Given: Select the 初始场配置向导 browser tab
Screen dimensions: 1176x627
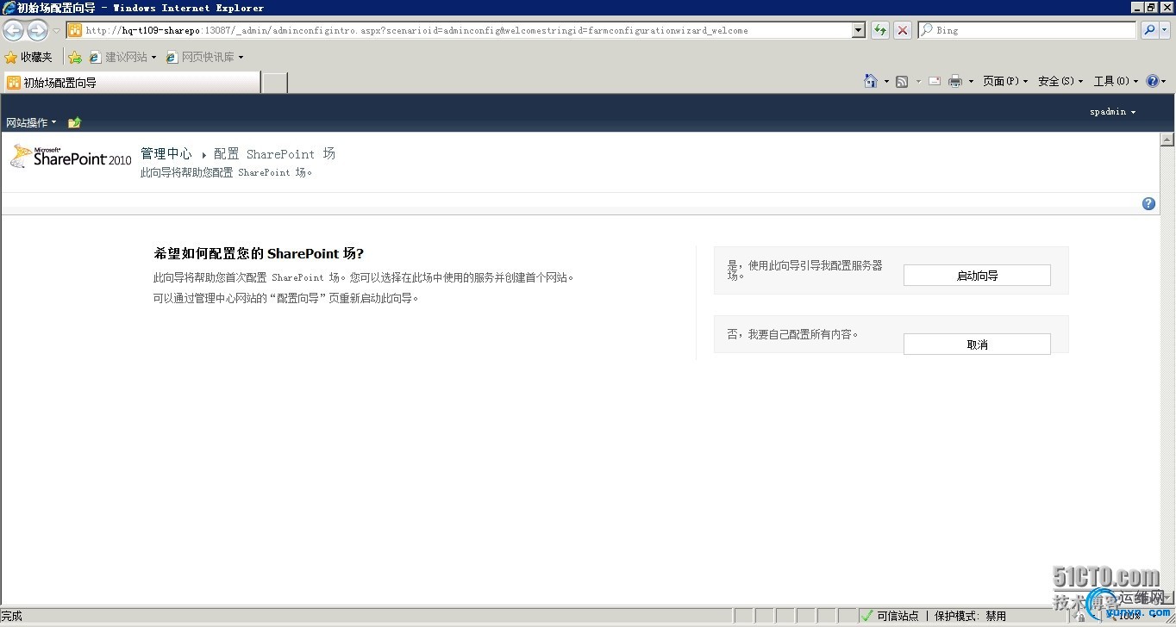Looking at the screenshot, I should coord(132,83).
